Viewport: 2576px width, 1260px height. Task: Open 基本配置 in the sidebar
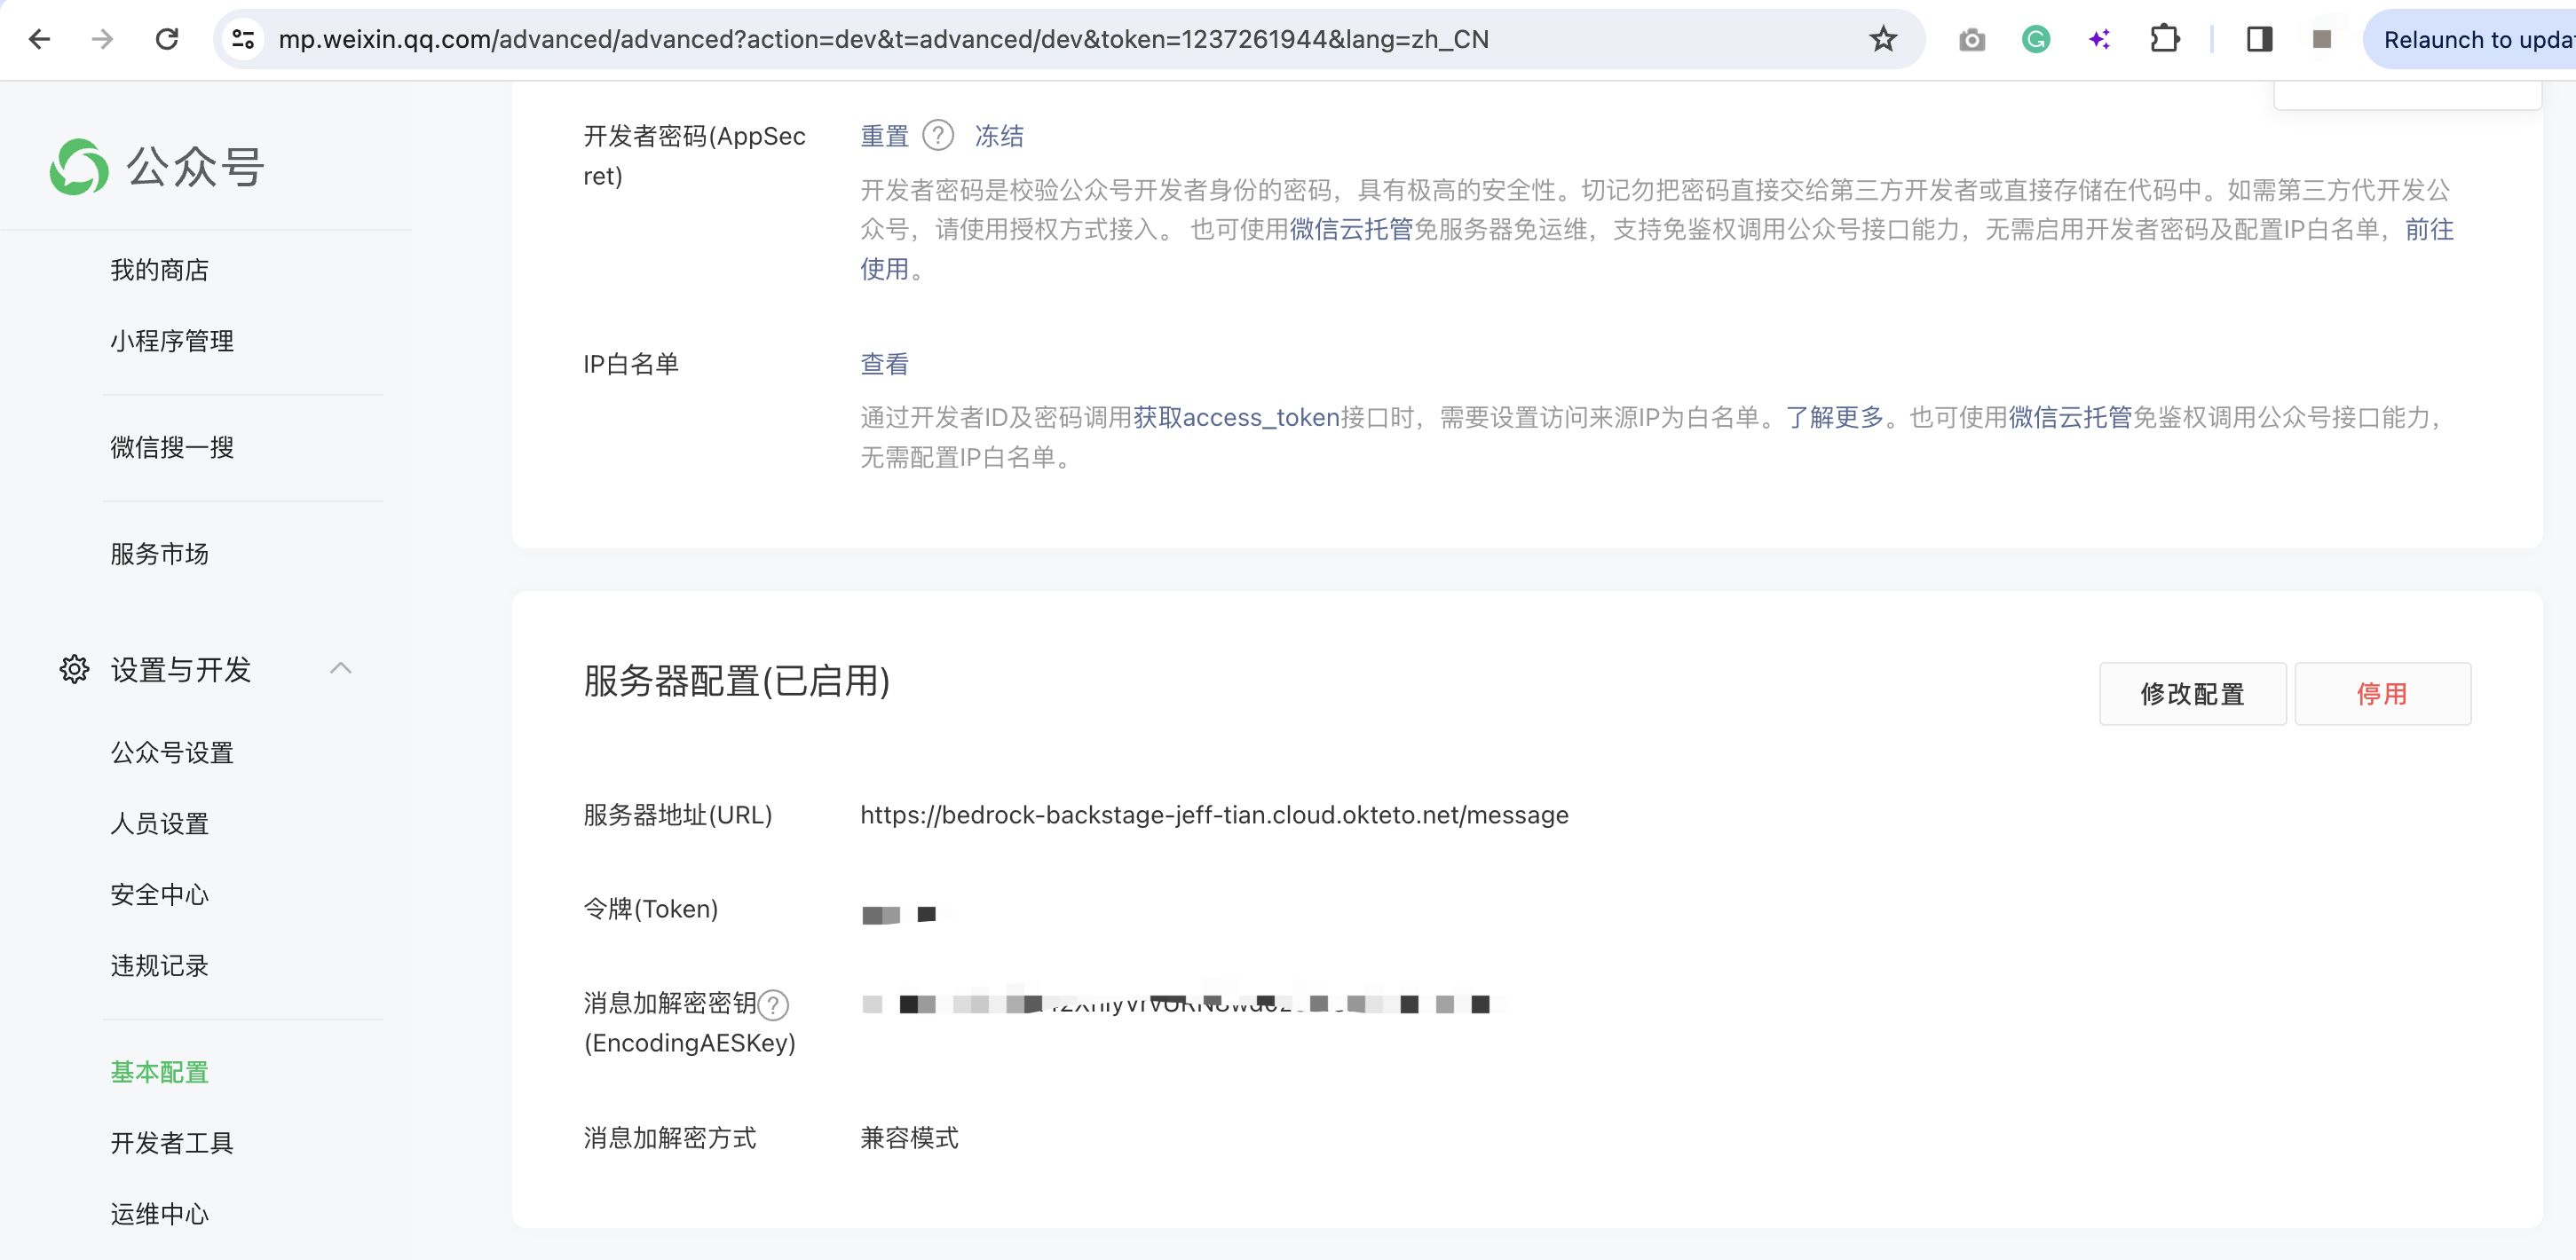click(x=159, y=1072)
